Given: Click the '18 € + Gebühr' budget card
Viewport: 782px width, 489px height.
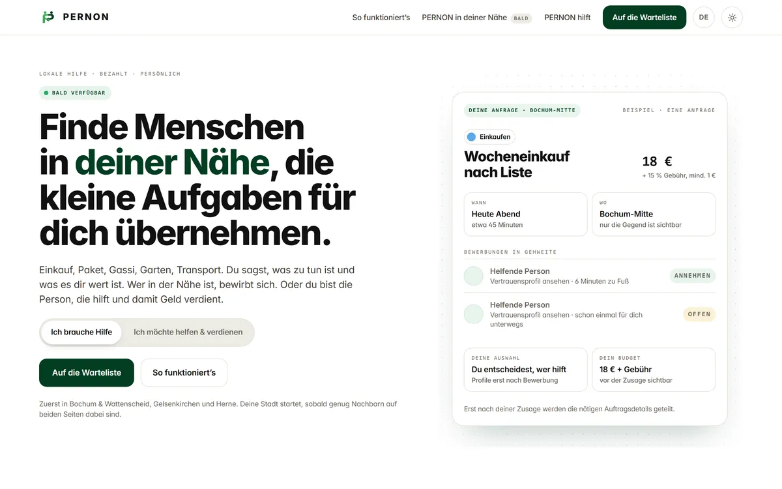Looking at the screenshot, I should pos(654,370).
